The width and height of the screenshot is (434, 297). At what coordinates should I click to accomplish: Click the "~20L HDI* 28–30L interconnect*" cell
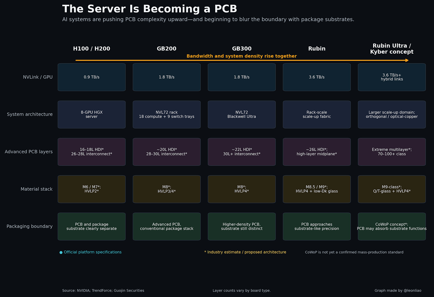(x=167, y=152)
